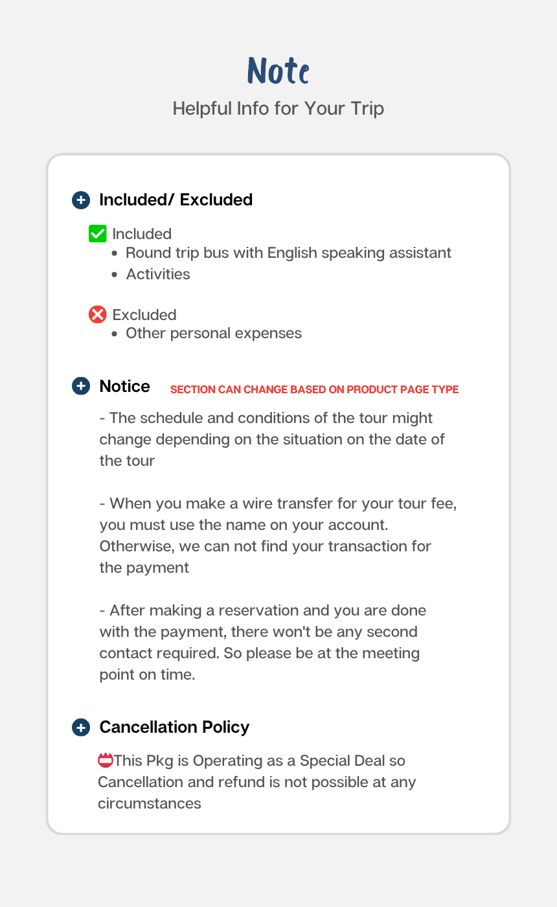The image size is (557, 907).
Task: Click the red no-entry cancellation icon
Action: (105, 761)
